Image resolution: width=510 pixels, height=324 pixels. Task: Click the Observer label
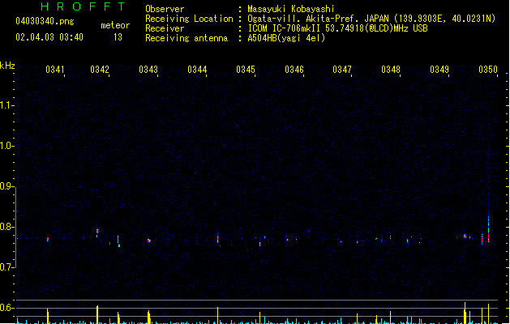point(165,9)
